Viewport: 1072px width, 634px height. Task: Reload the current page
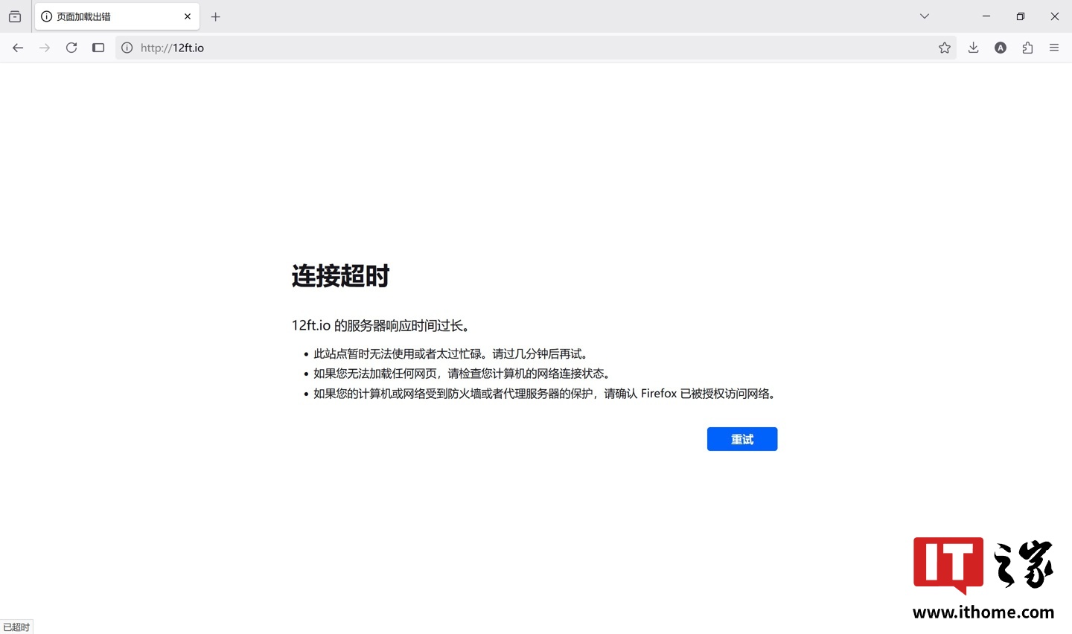point(71,48)
